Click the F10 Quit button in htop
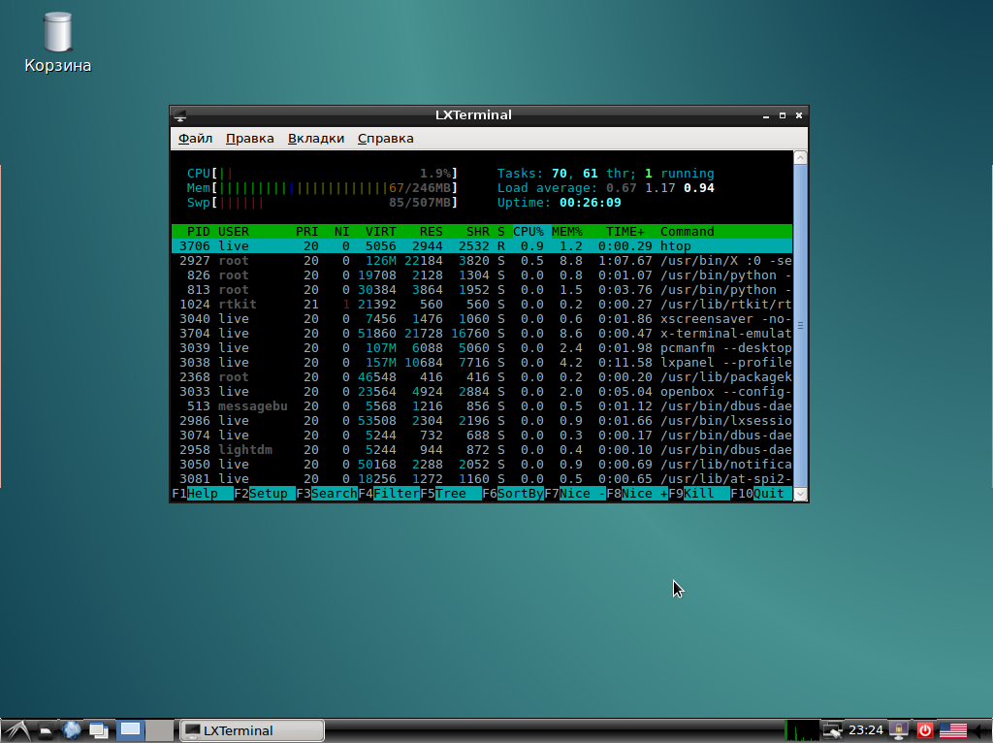This screenshot has height=743, width=993. (768, 494)
